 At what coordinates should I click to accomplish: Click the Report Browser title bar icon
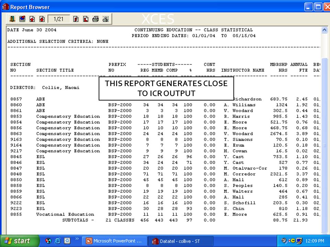tap(5, 7)
